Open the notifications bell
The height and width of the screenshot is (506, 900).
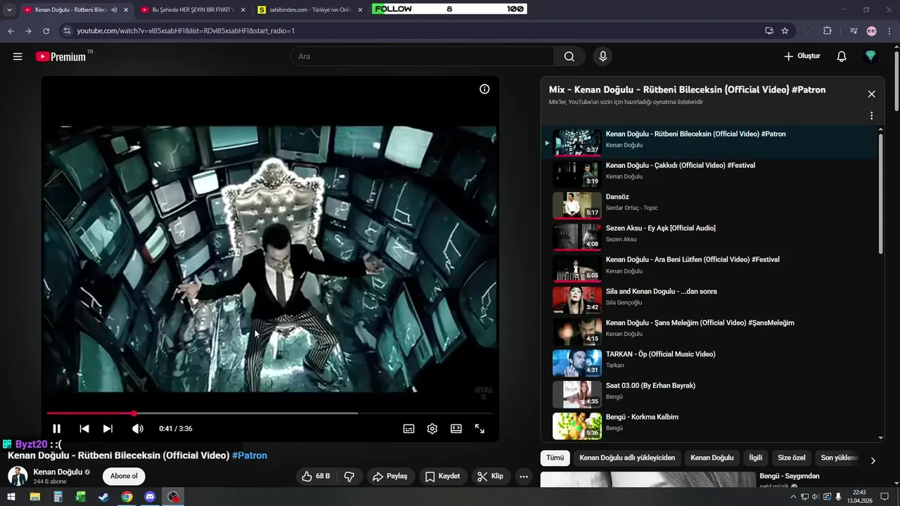pyautogui.click(x=841, y=56)
